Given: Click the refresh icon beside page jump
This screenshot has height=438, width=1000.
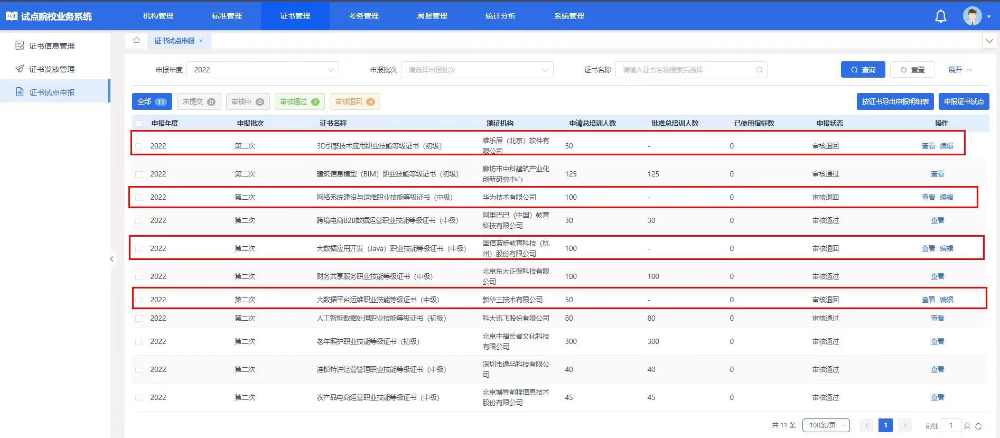Looking at the screenshot, I should pos(978,426).
